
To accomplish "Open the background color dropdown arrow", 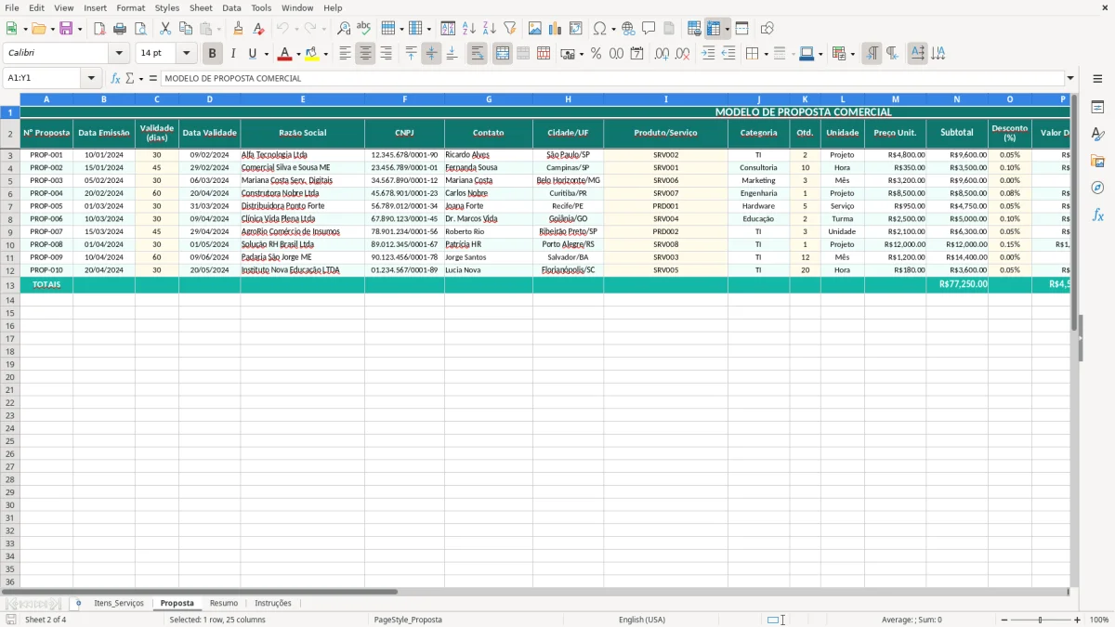I will pyautogui.click(x=325, y=55).
